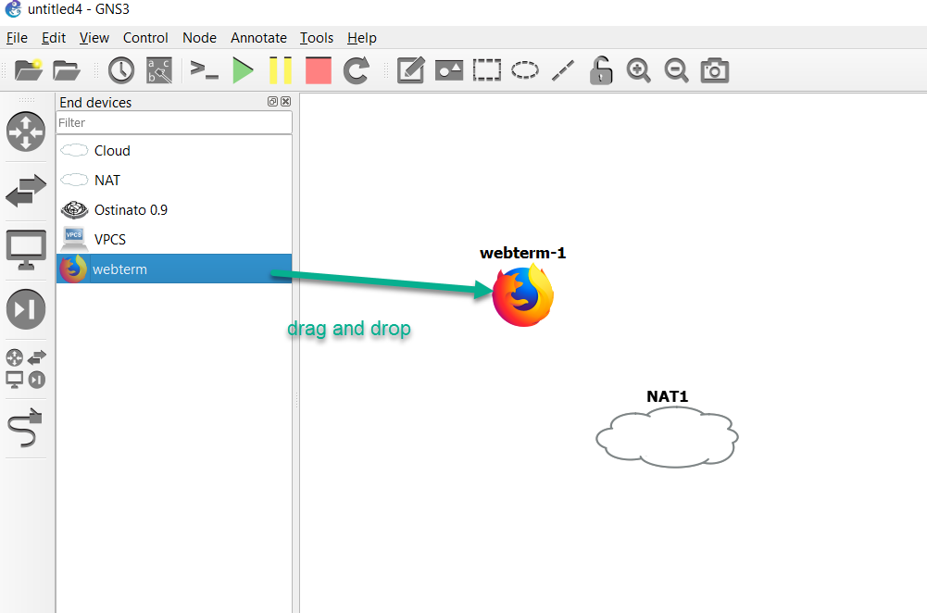Stop all nodes with red square button
Image resolution: width=927 pixels, height=613 pixels.
[318, 70]
